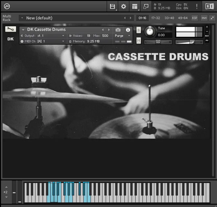The image size is (217, 207).
Task: Shift keyboard octave down arrow
Action: (6, 197)
